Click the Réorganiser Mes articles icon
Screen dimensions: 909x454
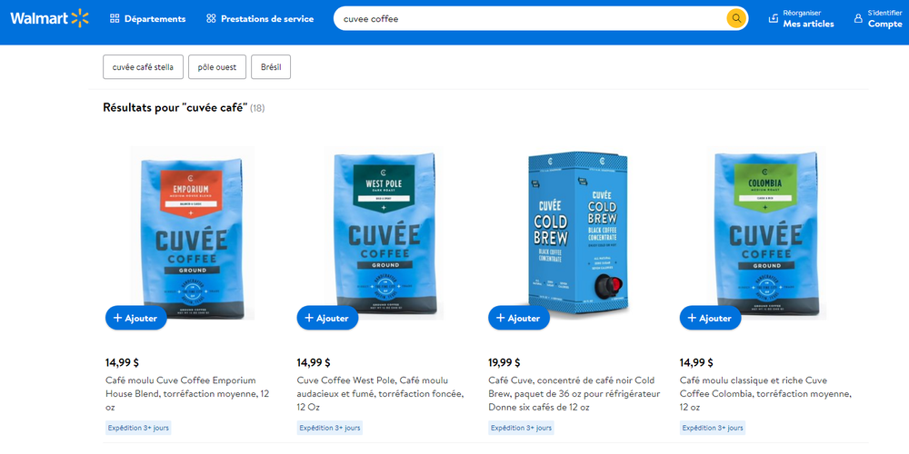click(774, 18)
